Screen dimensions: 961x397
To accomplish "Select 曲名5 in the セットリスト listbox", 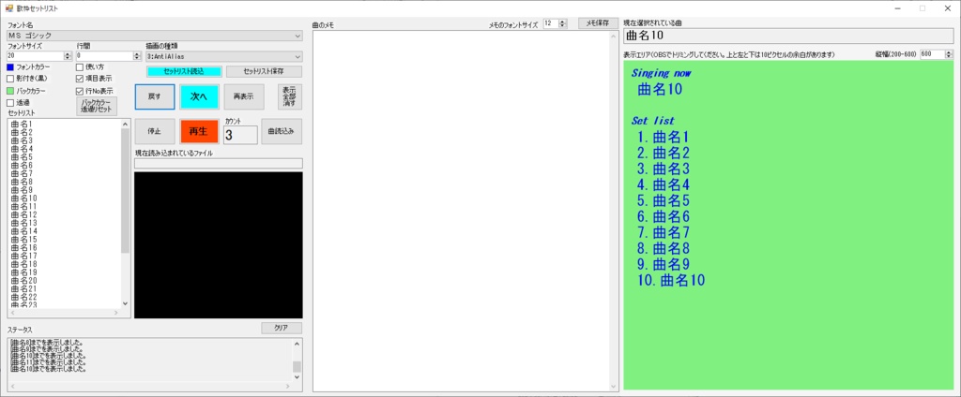I will pos(22,157).
